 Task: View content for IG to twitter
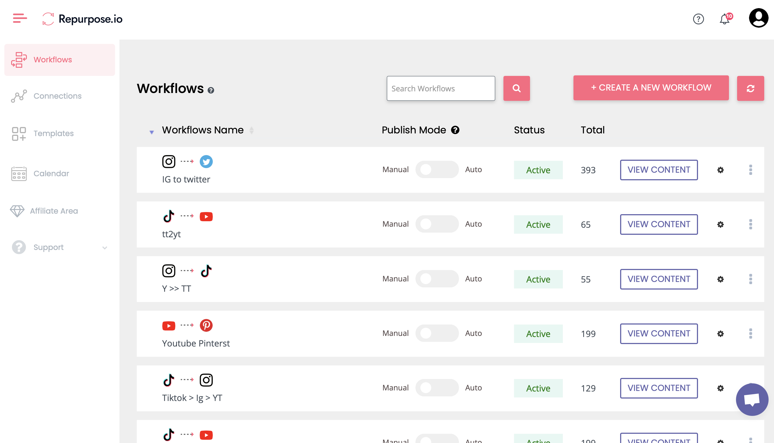pos(659,170)
